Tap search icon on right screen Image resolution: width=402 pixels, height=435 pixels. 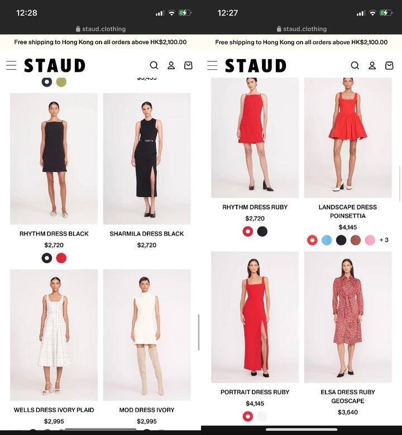pos(355,65)
